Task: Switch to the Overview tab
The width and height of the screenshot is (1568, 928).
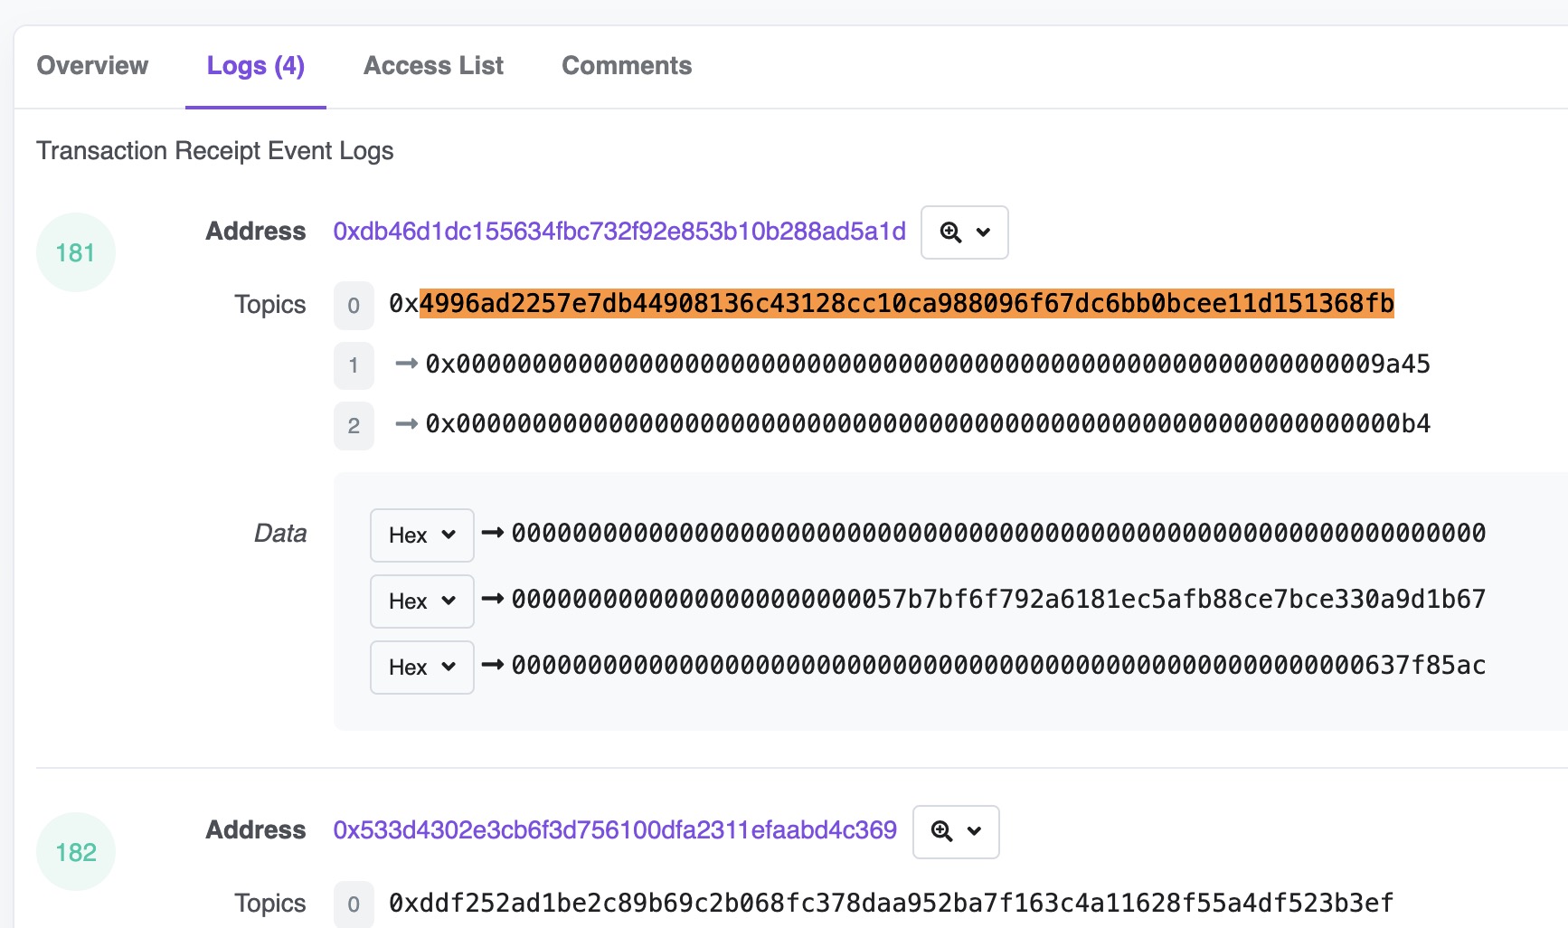Action: (x=92, y=66)
